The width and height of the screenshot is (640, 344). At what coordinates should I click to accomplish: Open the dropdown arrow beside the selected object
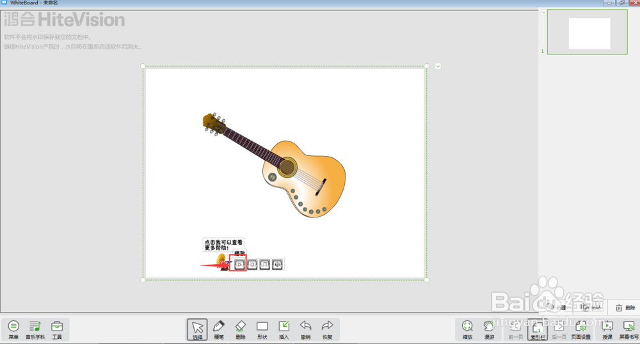[x=438, y=66]
